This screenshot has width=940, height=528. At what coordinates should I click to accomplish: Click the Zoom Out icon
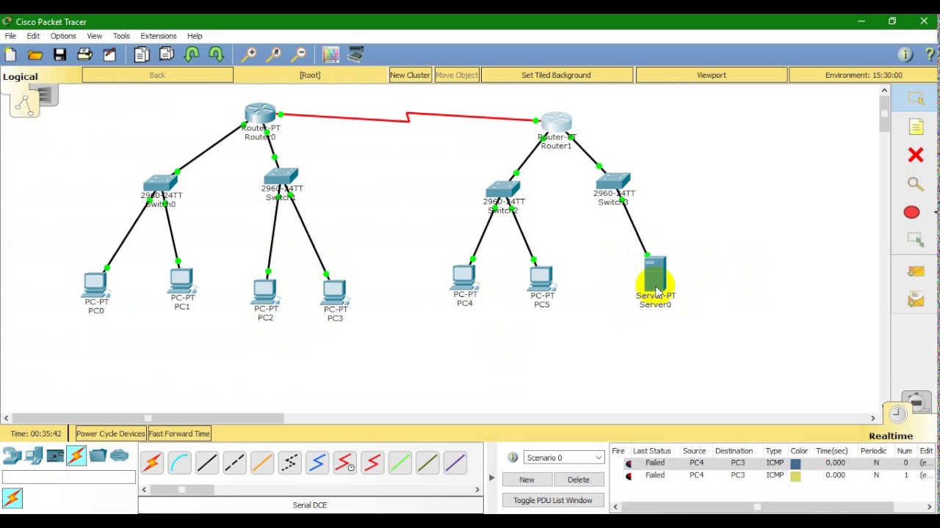pos(298,54)
